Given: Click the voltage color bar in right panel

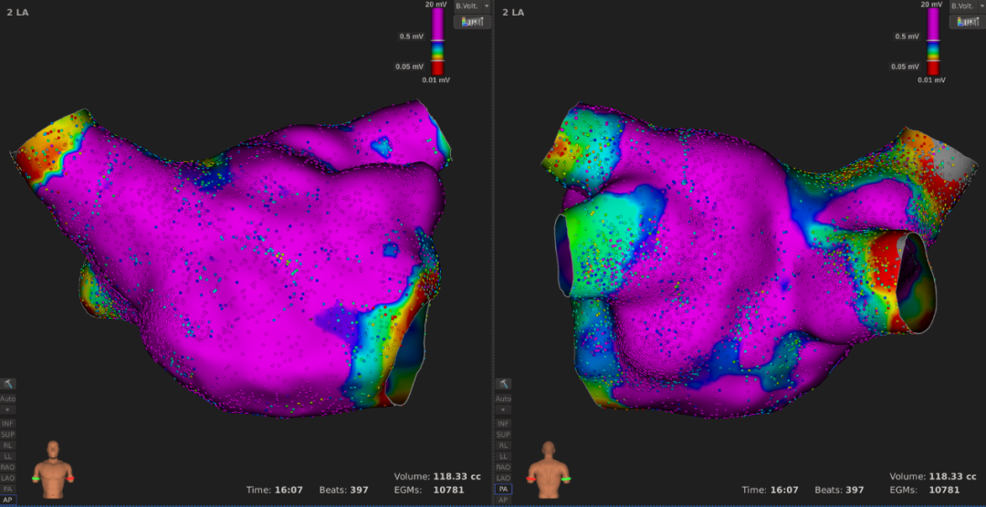Looking at the screenshot, I should click(933, 41).
